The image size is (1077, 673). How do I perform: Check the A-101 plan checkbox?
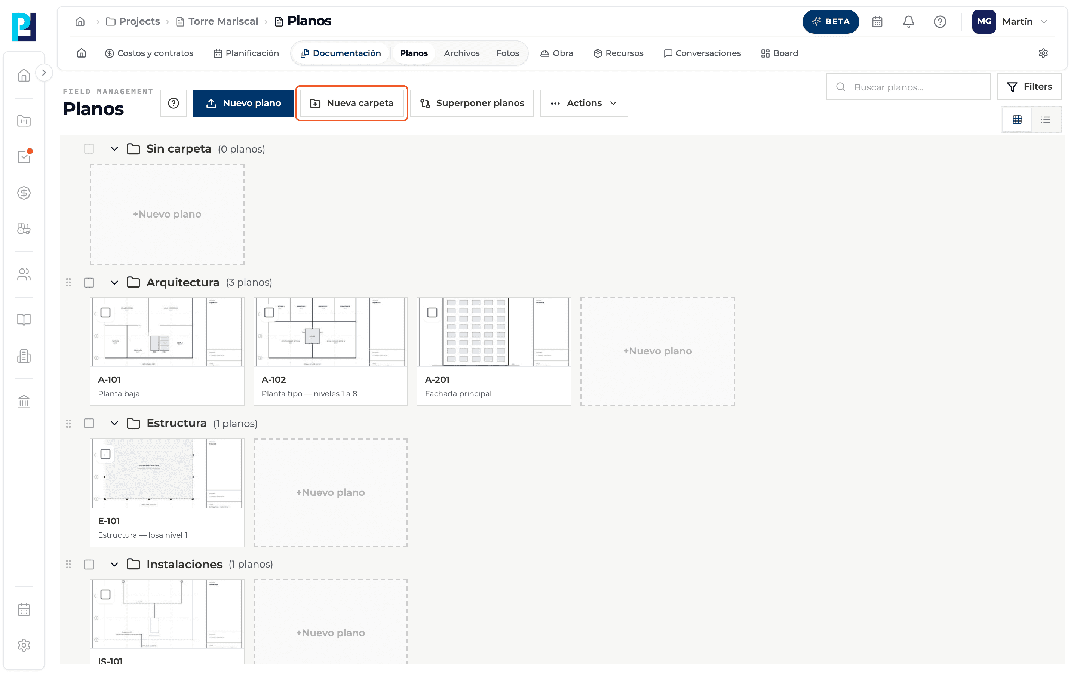[105, 313]
